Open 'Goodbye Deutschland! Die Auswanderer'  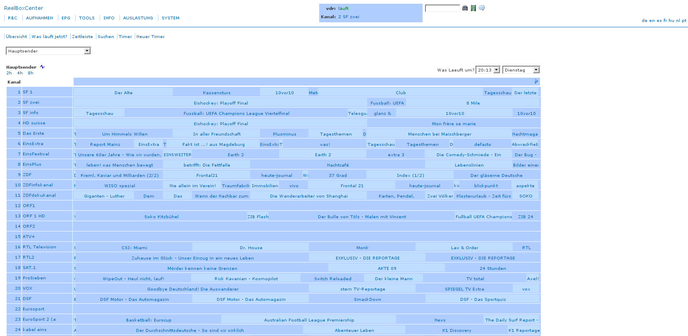pos(193,289)
